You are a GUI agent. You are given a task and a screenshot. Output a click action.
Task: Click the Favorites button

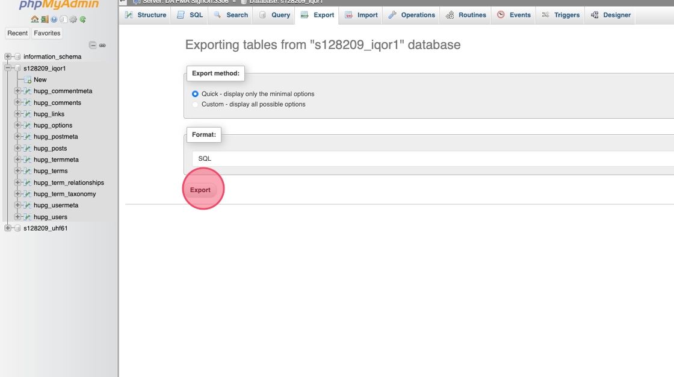click(47, 33)
